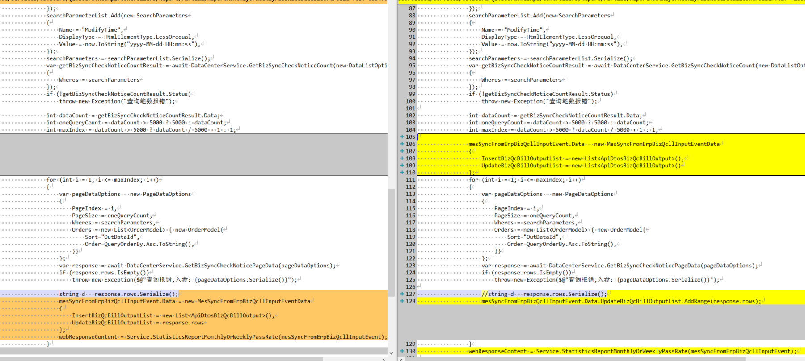
Task: Select the plus marker next to line 109
Action: pos(402,166)
